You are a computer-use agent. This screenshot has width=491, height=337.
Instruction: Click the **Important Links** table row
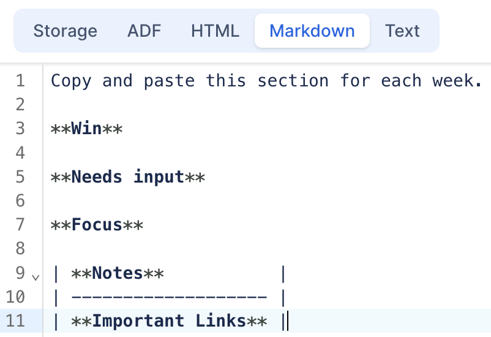(x=169, y=321)
